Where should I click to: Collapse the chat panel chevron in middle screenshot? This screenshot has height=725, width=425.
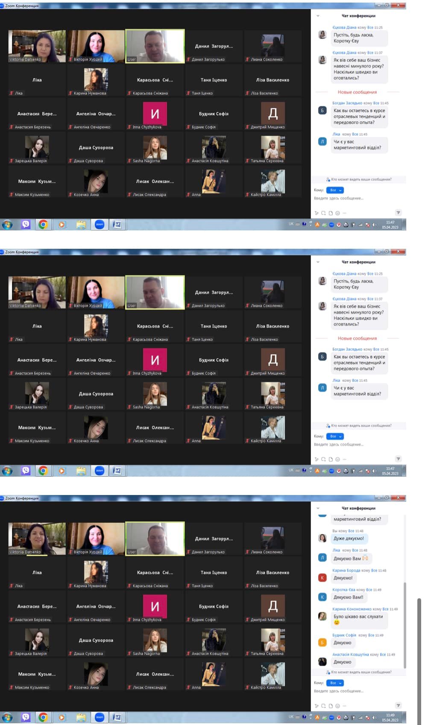point(318,262)
